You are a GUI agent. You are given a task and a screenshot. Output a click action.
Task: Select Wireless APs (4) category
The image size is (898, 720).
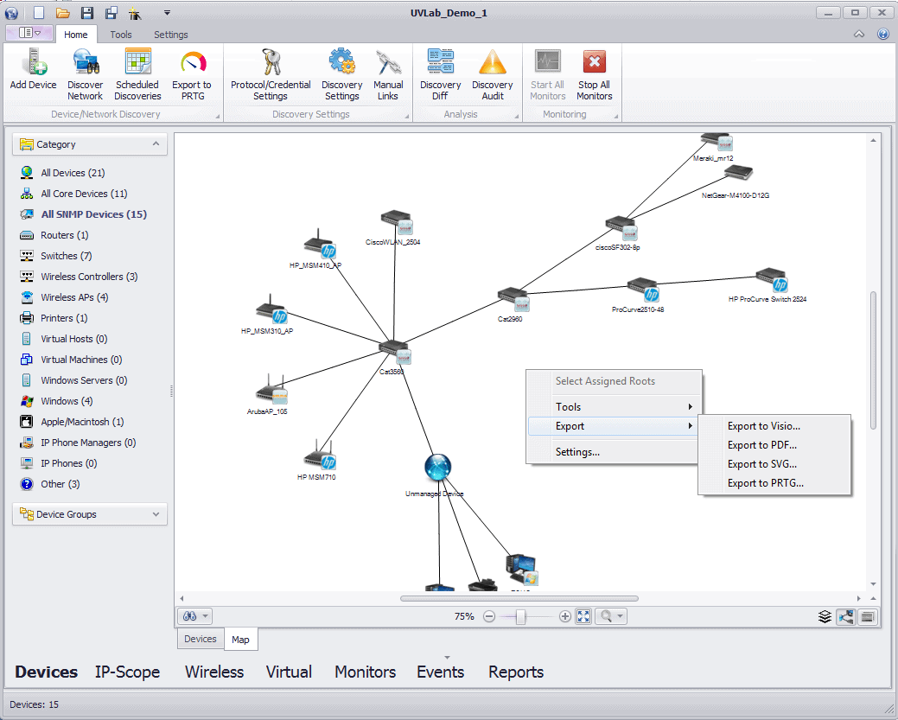[74, 297]
